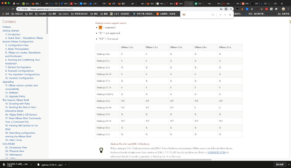Open 4. Basic Prerequisites link
The height and width of the screenshot is (168, 291).
coord(17,49)
